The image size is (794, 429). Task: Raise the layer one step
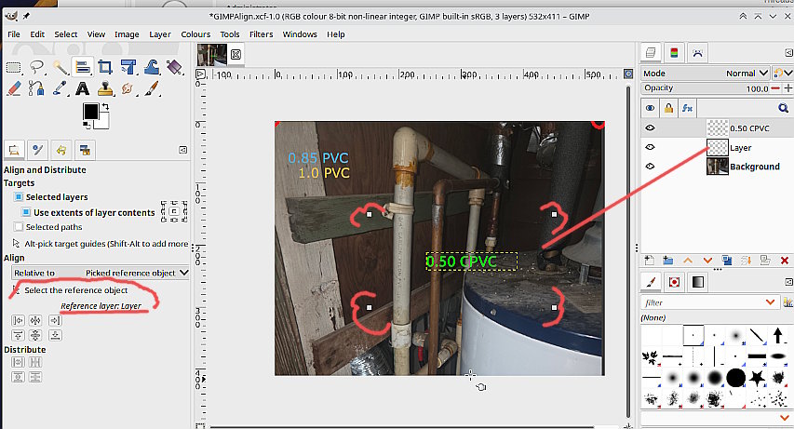point(688,261)
